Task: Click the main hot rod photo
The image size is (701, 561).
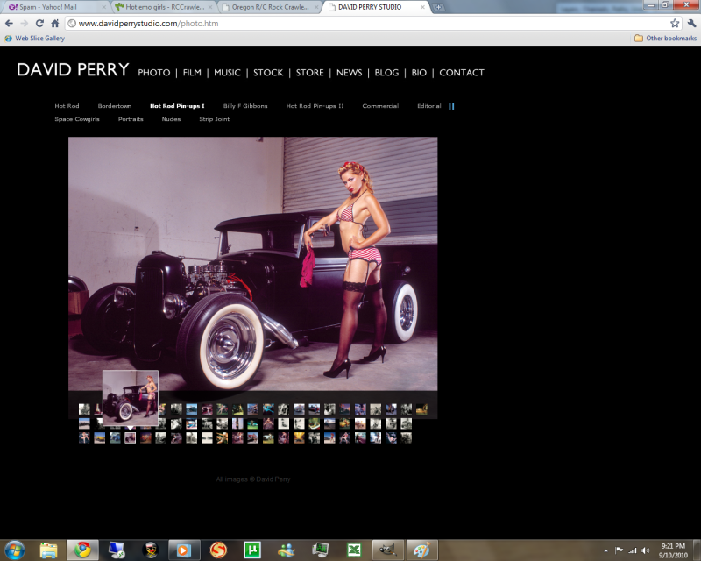Action: click(x=252, y=264)
